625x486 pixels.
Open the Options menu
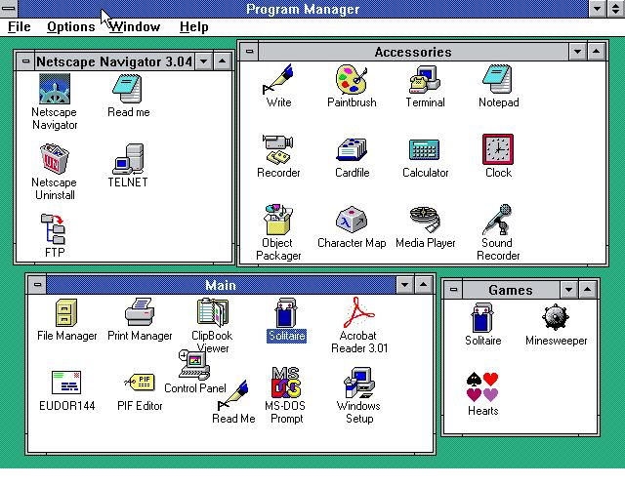(x=70, y=26)
